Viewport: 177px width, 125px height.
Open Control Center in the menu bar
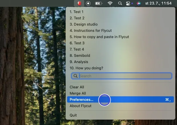coord(128,3)
